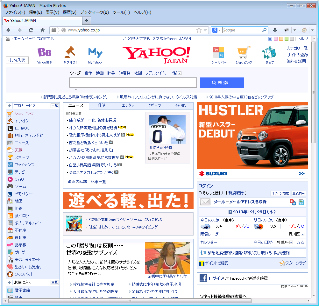Open the ゲーム controller icon in sidebar
Screen dimensions: 319x306
(10, 186)
